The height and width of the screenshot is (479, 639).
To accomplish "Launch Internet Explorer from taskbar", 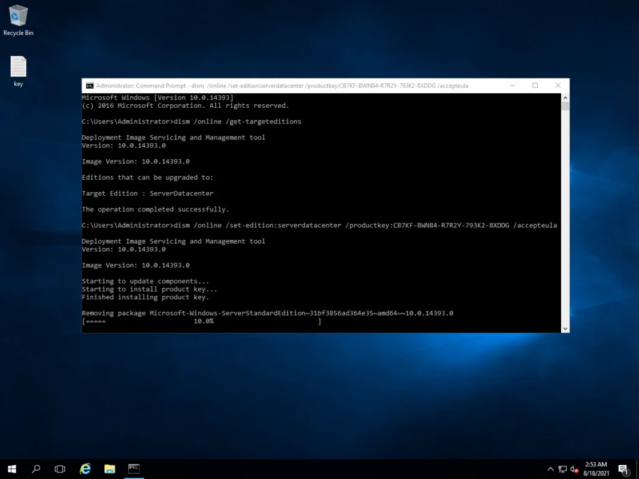I will 85,469.
